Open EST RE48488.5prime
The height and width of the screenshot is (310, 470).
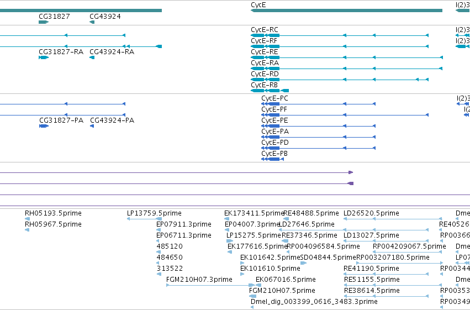pos(311,213)
